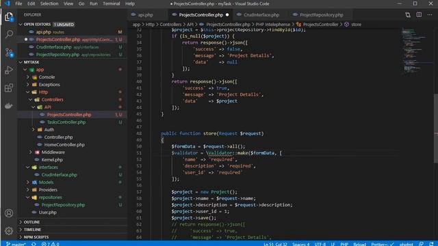Open the Search view in activity bar

9,34
